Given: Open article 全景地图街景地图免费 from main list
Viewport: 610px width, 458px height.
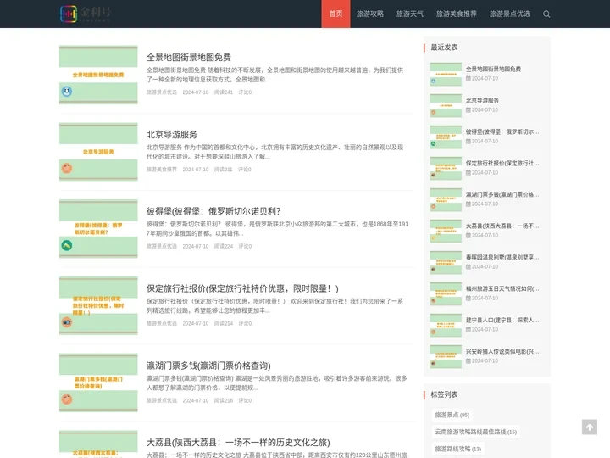Looking at the screenshot, I should coord(189,58).
